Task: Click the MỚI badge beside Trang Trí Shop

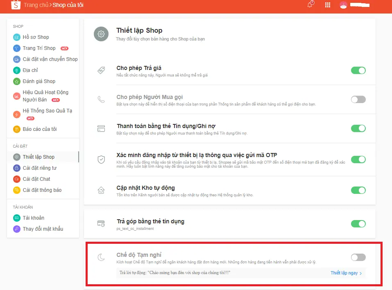Action: (x=64, y=48)
